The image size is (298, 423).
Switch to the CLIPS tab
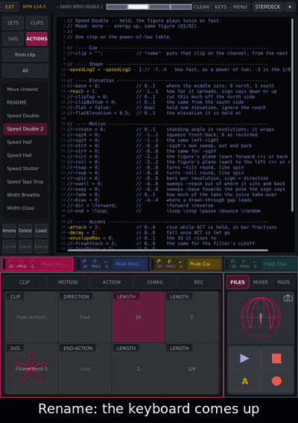point(37,22)
